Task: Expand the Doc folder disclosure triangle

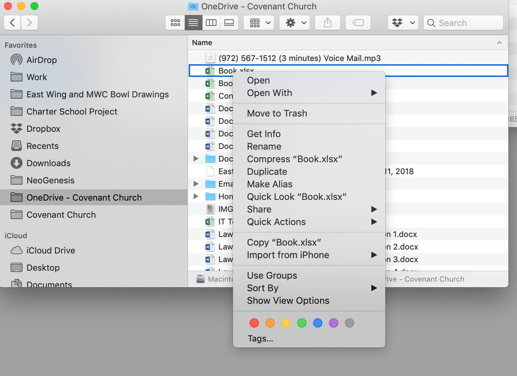Action: click(196, 159)
